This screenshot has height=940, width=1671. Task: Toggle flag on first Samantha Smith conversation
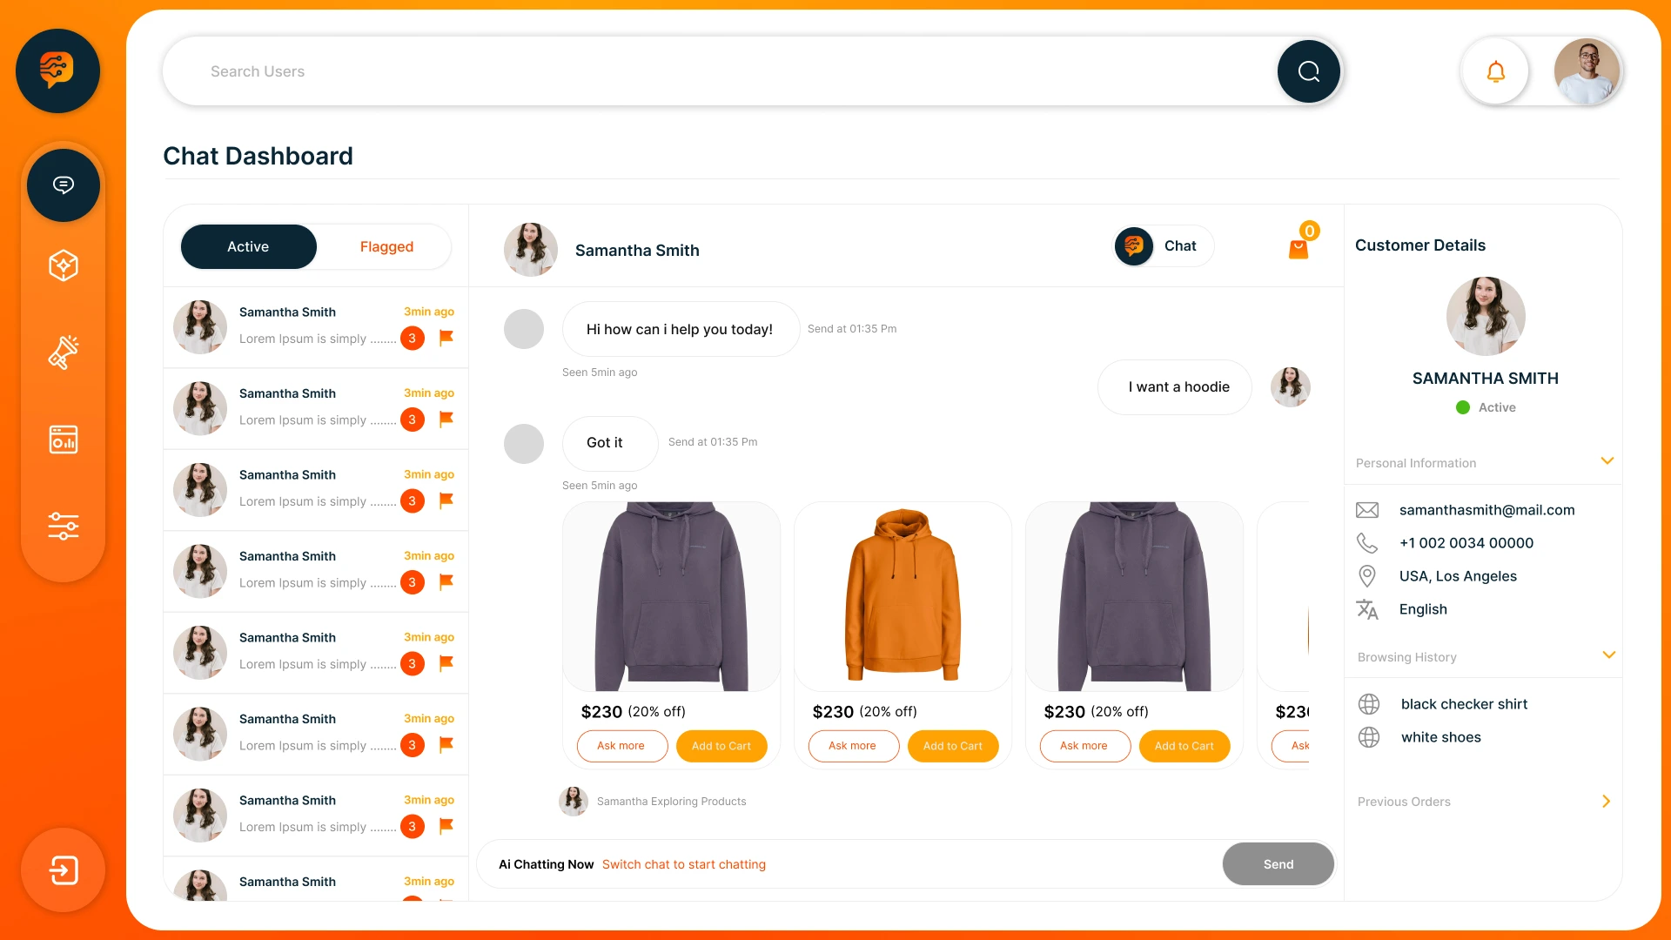[x=446, y=338]
